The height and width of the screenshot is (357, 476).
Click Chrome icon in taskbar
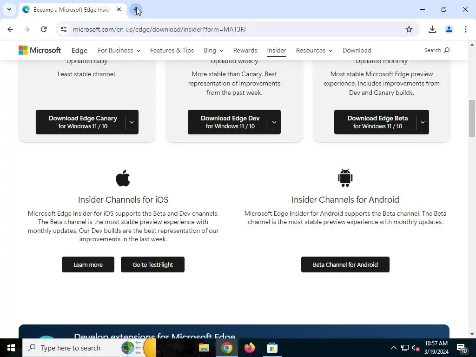(226, 348)
